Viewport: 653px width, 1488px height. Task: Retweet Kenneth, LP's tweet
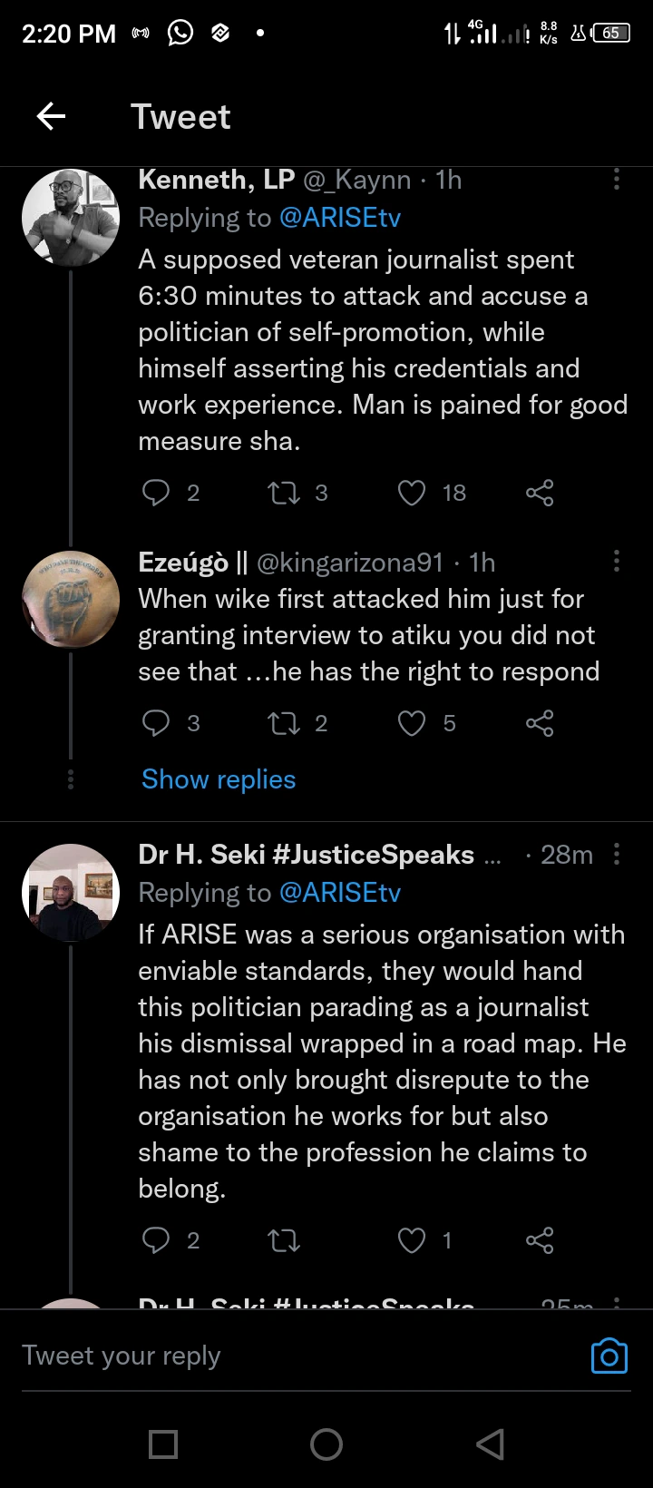coord(284,493)
